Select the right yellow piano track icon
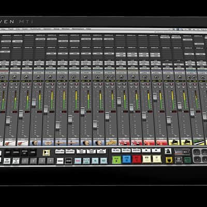The image size is (207, 207). [x=186, y=142]
